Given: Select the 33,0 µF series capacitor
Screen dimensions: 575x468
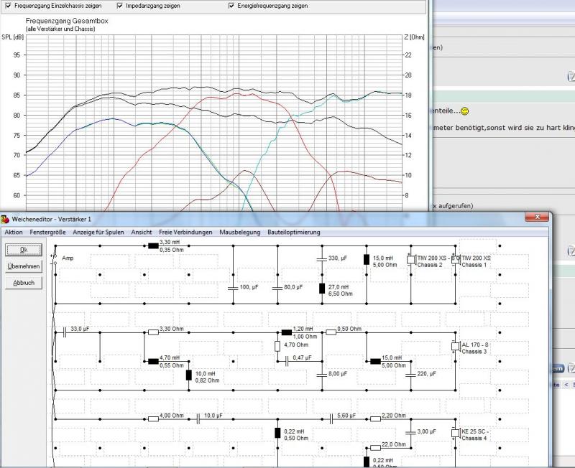Looking at the screenshot, I should (65, 332).
